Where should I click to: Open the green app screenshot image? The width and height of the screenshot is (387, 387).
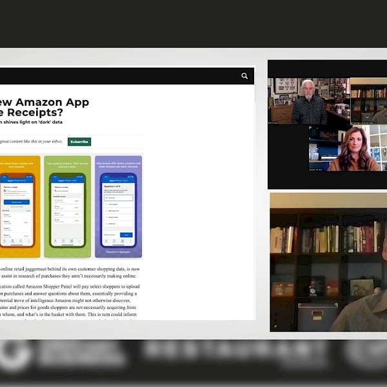67,207
